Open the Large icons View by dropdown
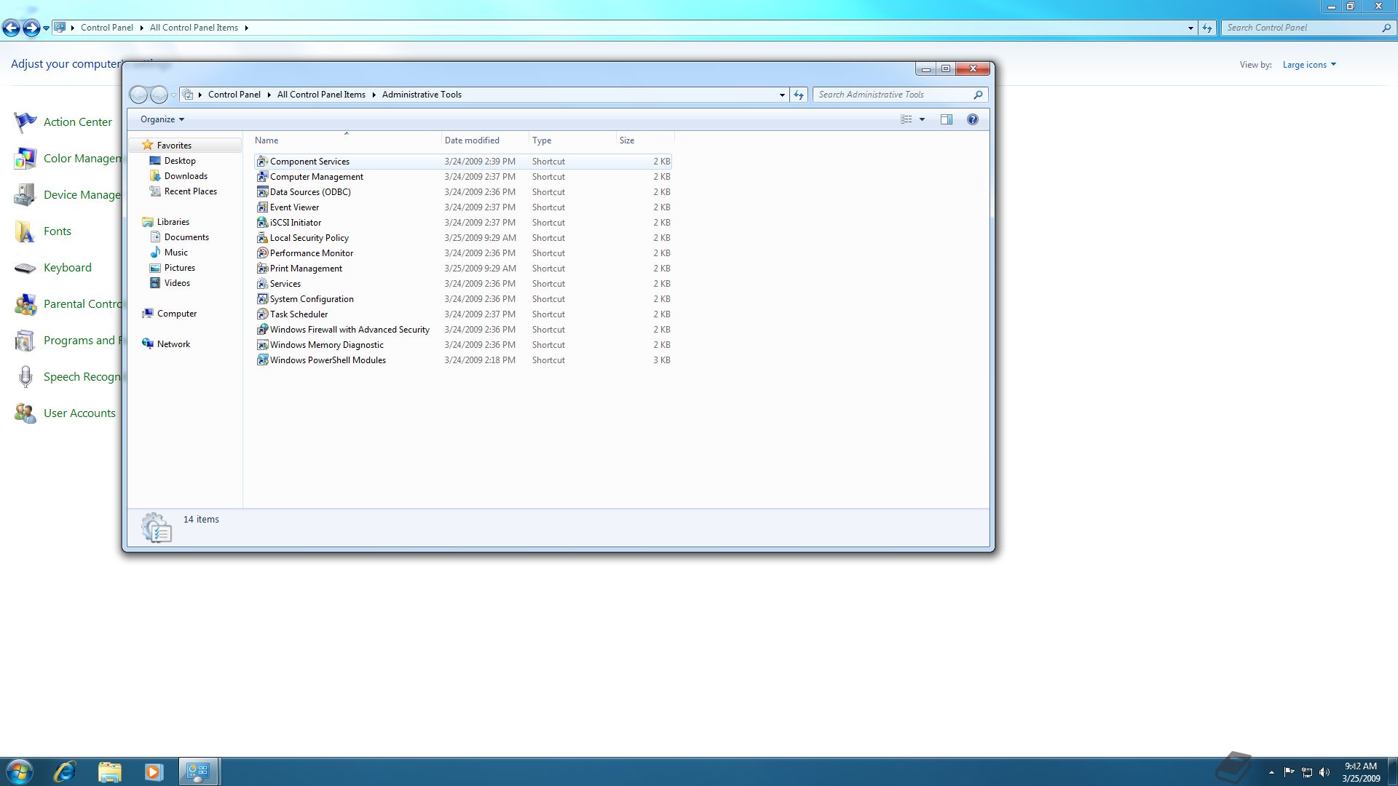This screenshot has width=1398, height=786. tap(1309, 65)
